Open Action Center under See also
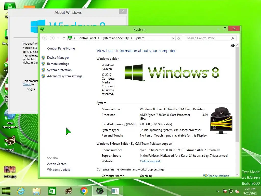The width and height of the screenshot is (261, 196). coord(56,164)
